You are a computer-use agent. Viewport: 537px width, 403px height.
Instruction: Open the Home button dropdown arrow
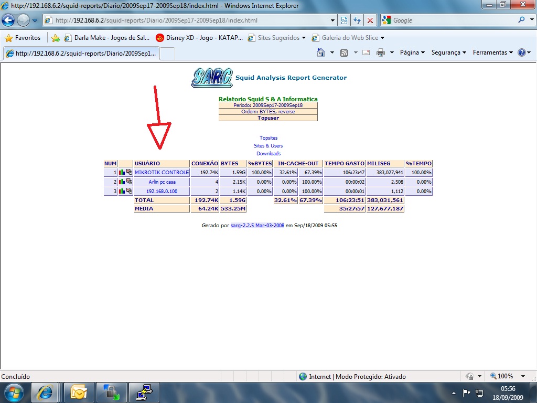(x=332, y=52)
